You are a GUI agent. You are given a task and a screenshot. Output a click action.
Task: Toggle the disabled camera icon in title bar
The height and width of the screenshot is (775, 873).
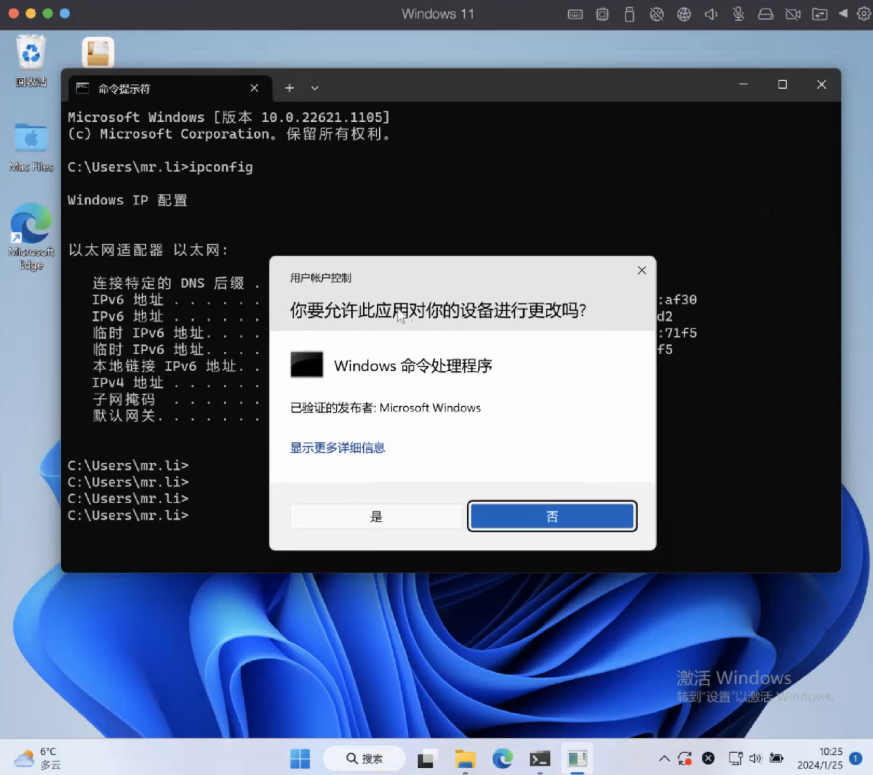tap(793, 14)
